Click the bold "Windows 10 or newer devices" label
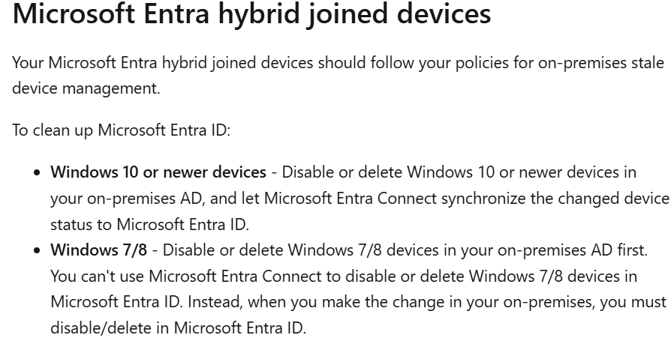This screenshot has width=671, height=347. (158, 172)
